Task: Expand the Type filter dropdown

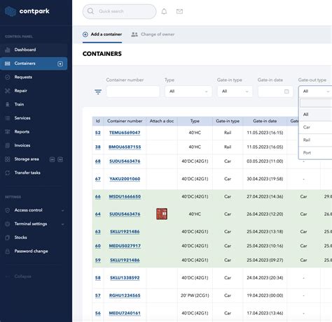Action: (x=188, y=92)
